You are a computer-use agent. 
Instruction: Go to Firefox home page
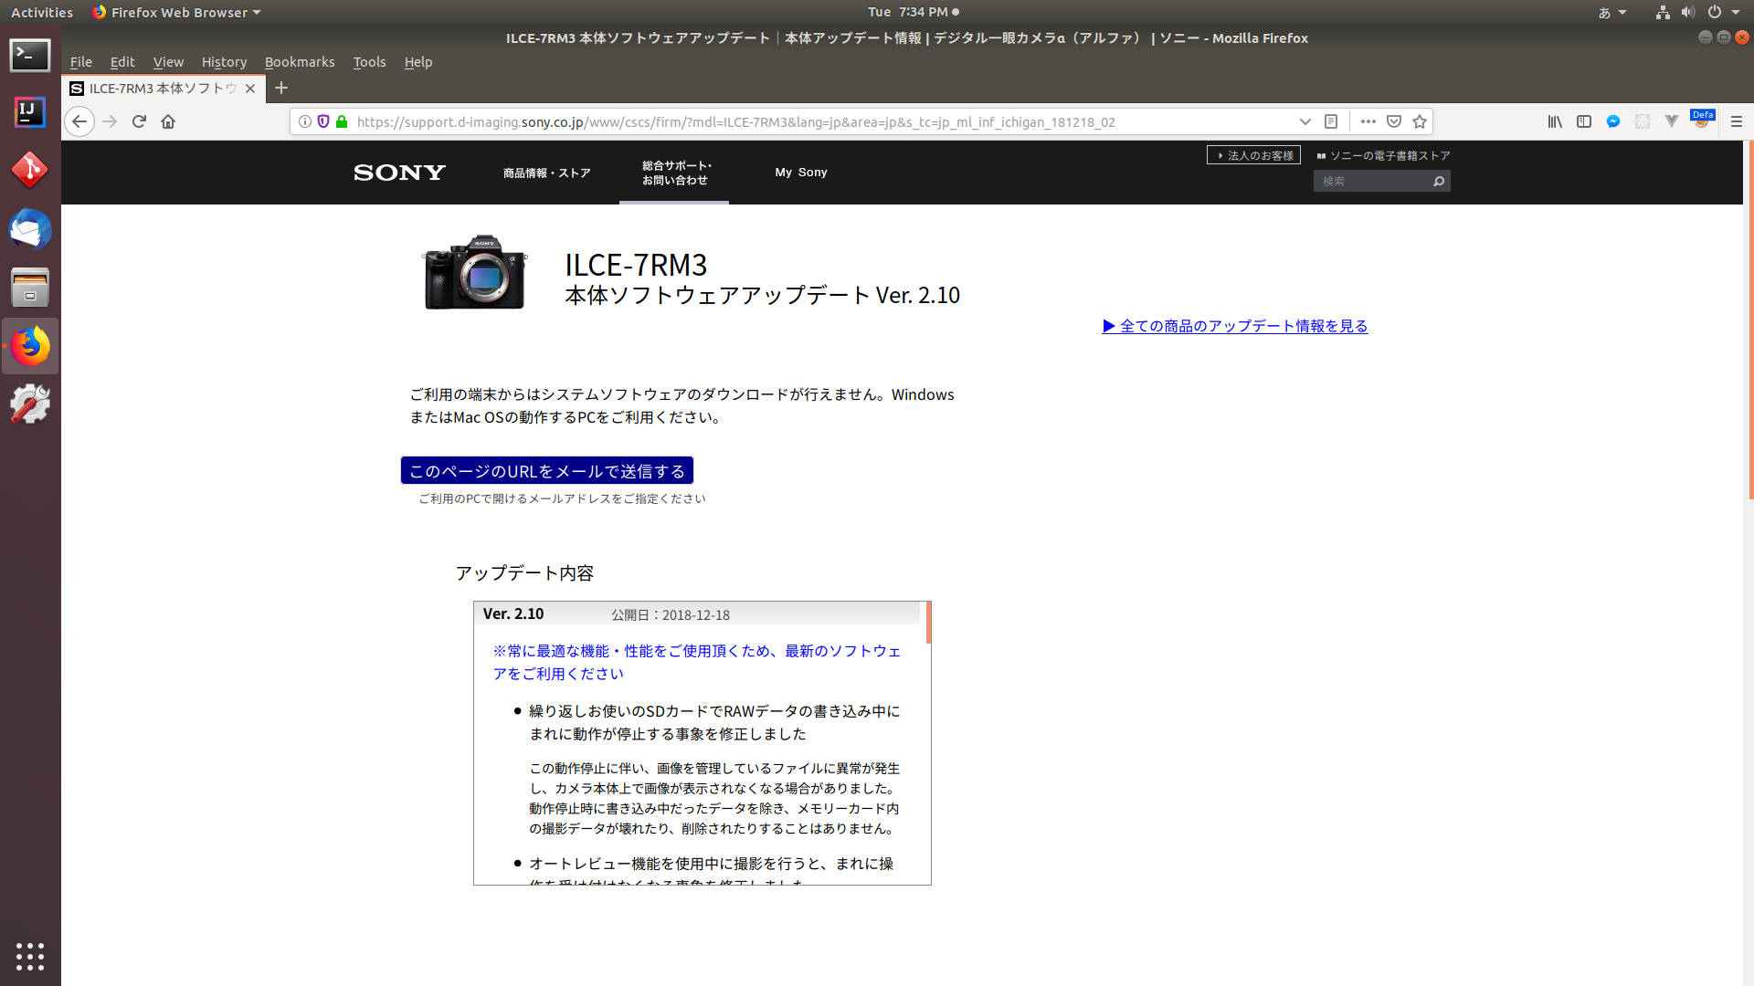tap(168, 121)
